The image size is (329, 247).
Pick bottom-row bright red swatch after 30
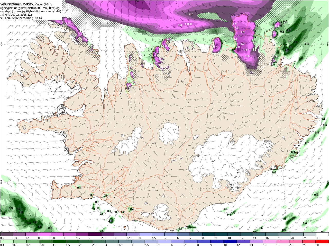tap(322, 242)
